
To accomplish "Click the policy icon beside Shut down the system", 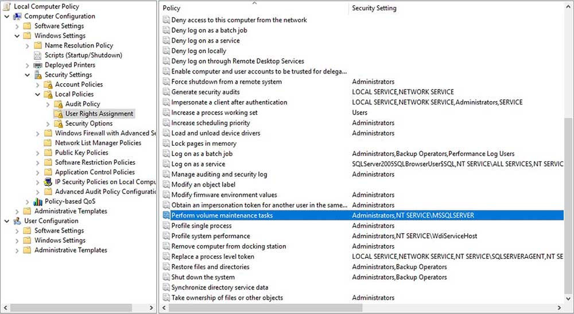I will 166,277.
